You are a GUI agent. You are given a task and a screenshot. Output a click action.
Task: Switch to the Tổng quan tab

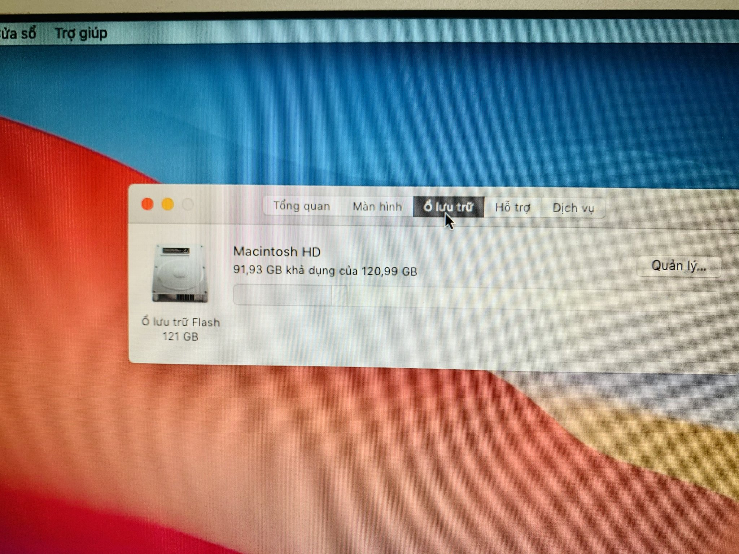click(x=302, y=206)
